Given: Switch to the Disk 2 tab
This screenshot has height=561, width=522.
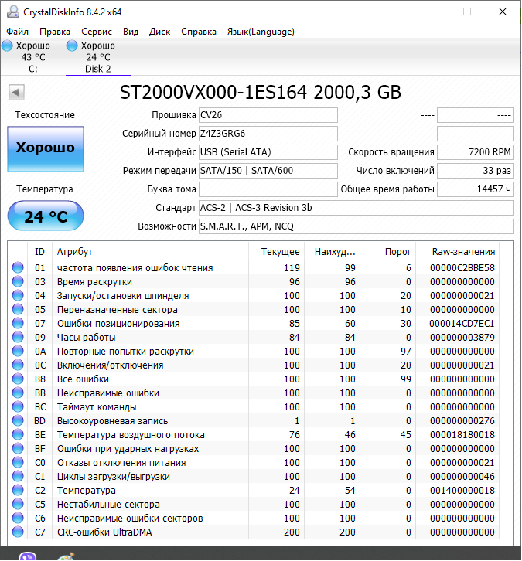Looking at the screenshot, I should pos(97,58).
